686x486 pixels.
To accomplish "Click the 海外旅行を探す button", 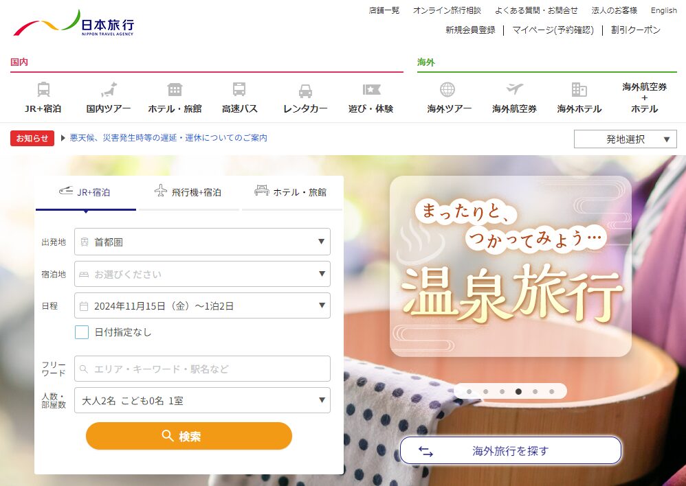I will [511, 451].
